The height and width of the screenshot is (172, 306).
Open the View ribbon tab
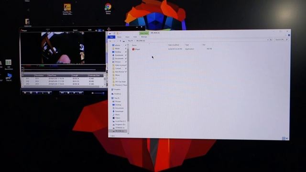(135, 37)
